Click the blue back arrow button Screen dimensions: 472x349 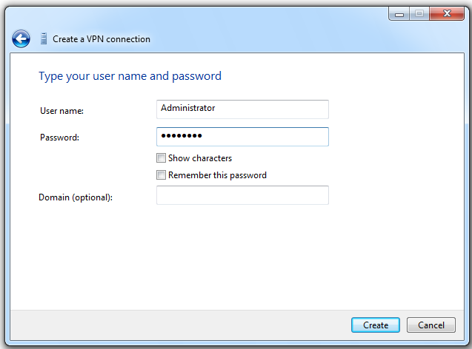21,39
